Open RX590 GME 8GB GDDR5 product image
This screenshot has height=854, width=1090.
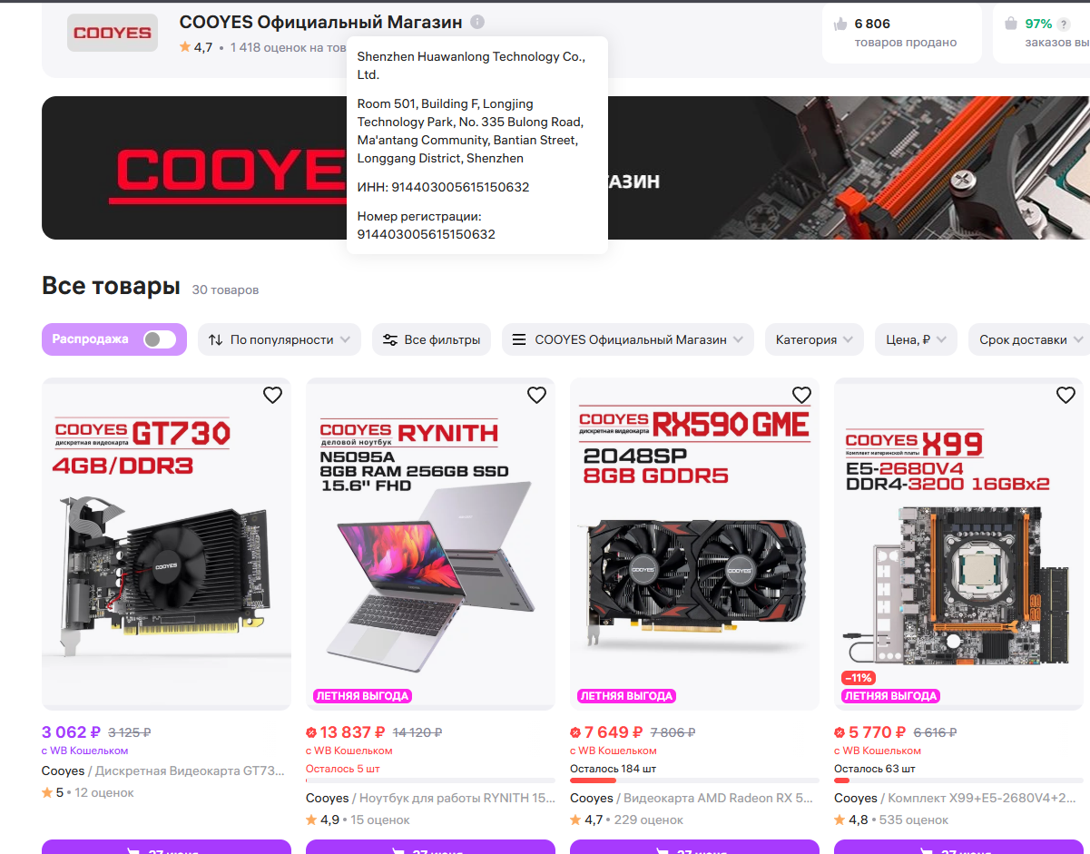pos(694,544)
